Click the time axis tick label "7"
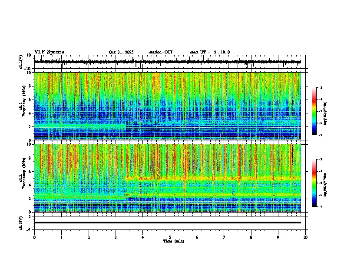The height and width of the screenshot is (266, 344). pos(224,237)
